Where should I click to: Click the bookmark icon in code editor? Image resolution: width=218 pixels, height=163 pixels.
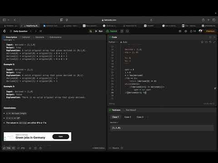click(202, 42)
